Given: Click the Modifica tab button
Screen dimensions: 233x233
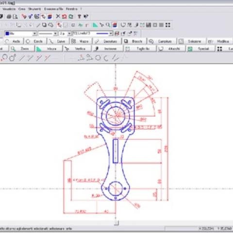Looking at the screenshot, I should tap(220, 41).
